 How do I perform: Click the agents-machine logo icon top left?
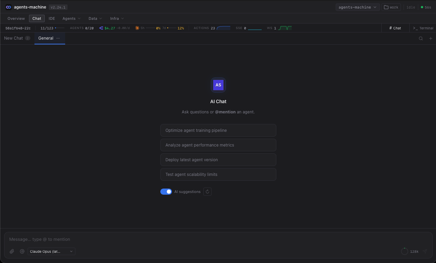[8, 7]
